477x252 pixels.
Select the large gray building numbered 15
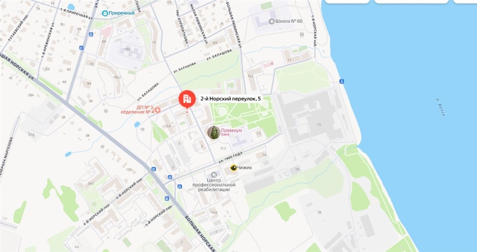click(x=310, y=117)
